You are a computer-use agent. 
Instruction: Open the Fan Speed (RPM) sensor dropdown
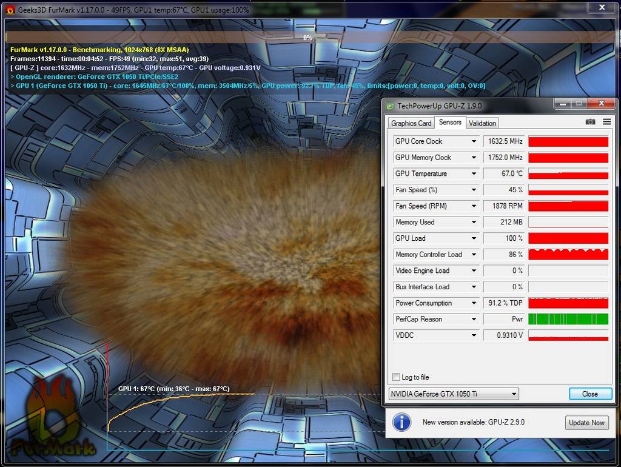click(x=474, y=206)
